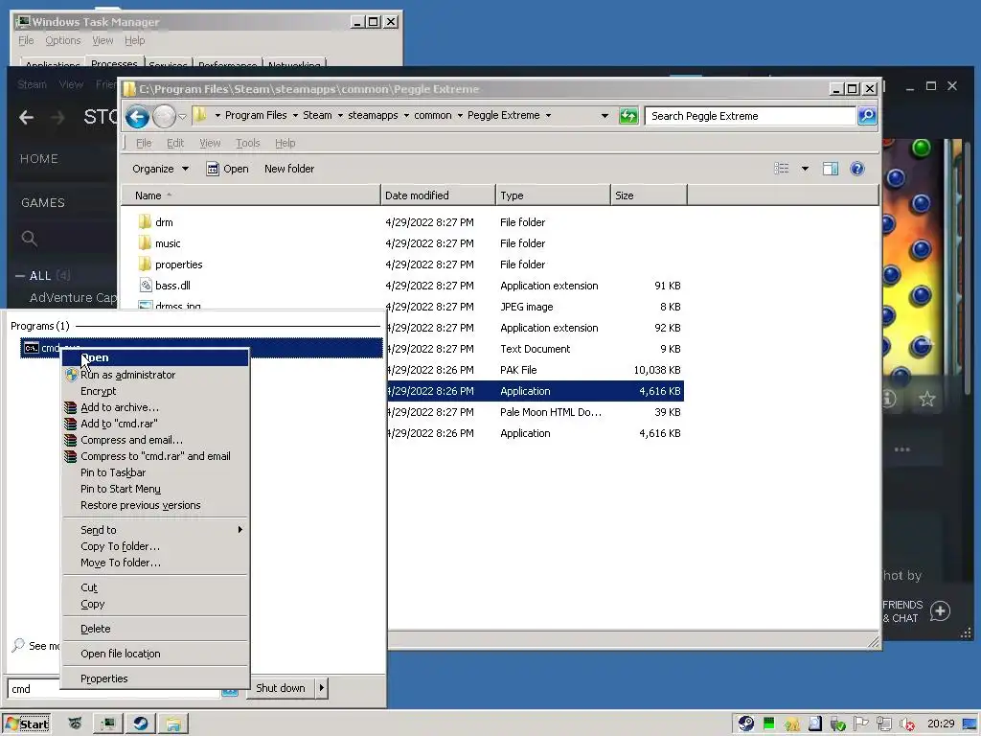The image size is (981, 736).
Task: Click the volume muted tray icon
Action: [x=906, y=724]
